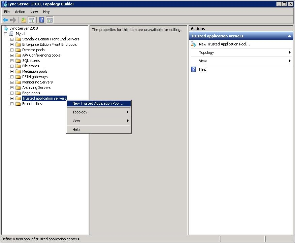Click the New Trusted Application Pool icon in Actions

click(194, 44)
